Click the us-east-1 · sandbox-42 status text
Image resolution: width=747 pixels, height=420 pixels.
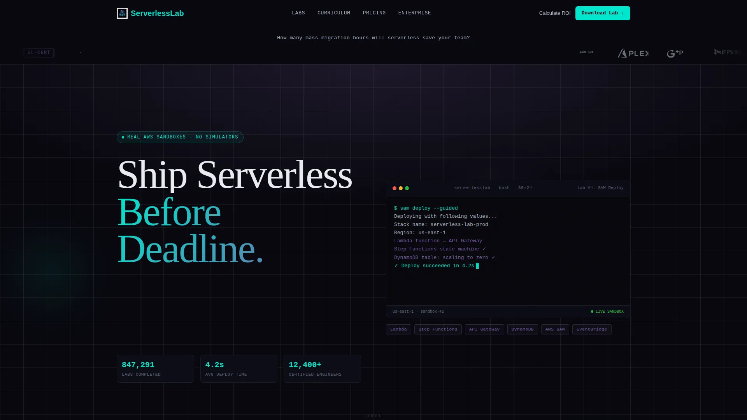(418, 311)
